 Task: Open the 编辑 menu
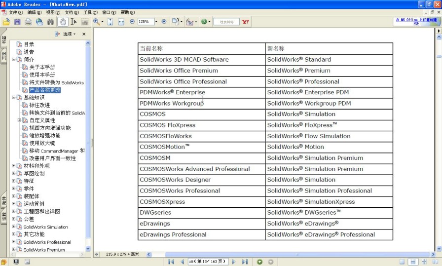35,12
